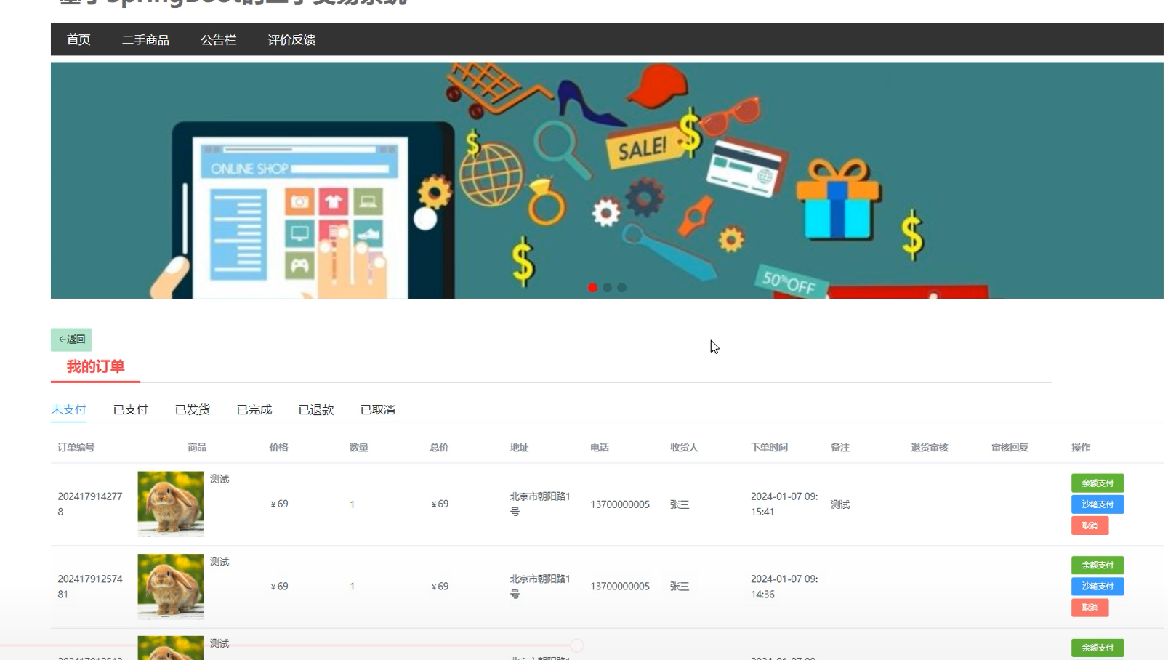Image resolution: width=1168 pixels, height=660 pixels.
Task: Open the 已退款 tab
Action: click(316, 410)
